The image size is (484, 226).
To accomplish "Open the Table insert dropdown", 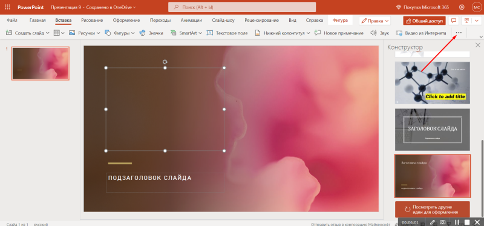I will point(59,33).
